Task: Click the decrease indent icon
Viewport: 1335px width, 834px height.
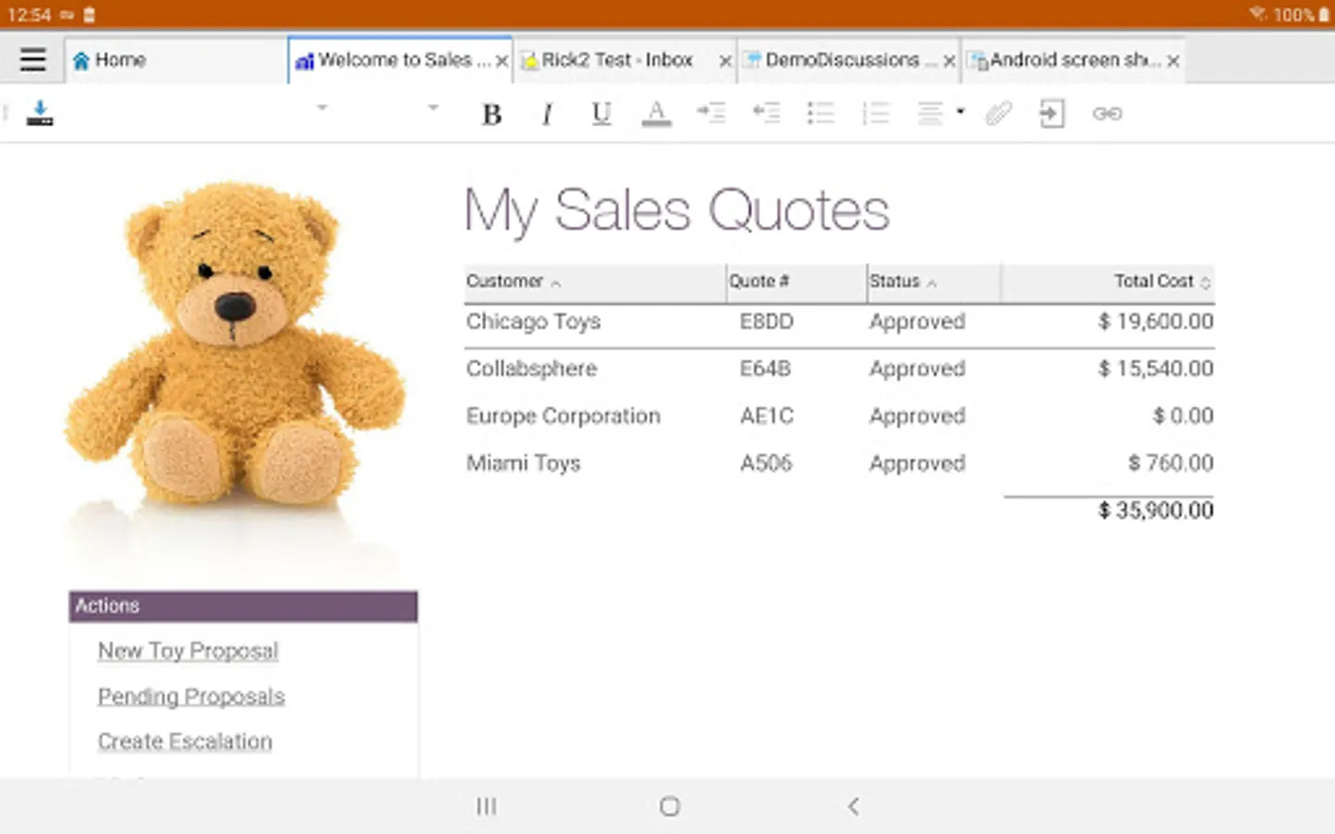Action: click(x=766, y=113)
